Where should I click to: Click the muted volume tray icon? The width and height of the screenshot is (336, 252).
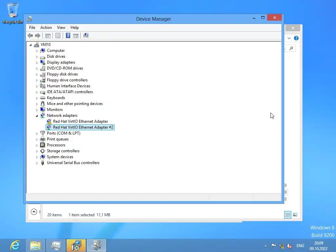pyautogui.click(x=289, y=246)
